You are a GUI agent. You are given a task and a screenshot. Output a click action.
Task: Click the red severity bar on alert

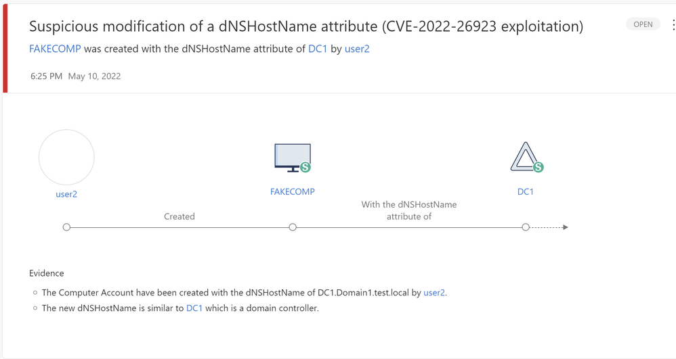click(x=5, y=47)
